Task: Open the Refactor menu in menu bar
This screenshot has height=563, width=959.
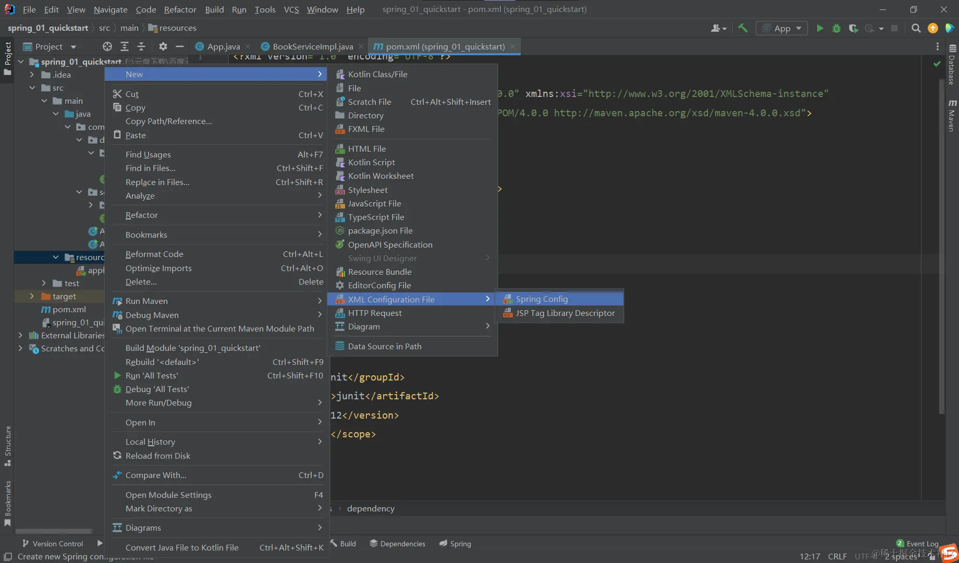Action: pyautogui.click(x=180, y=9)
